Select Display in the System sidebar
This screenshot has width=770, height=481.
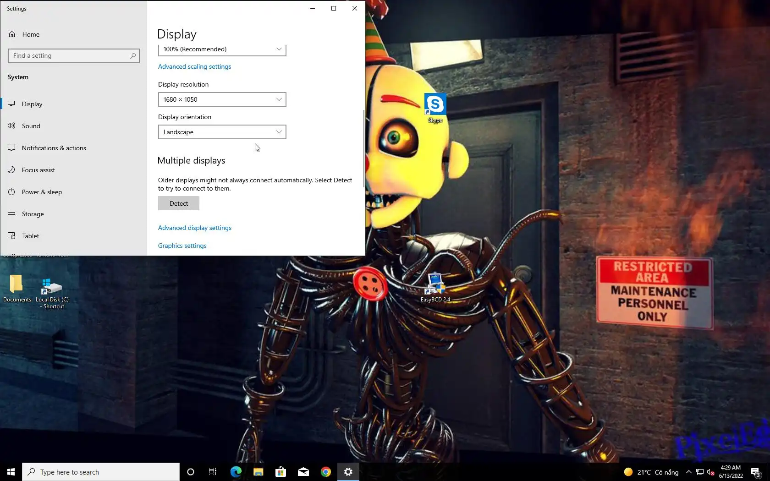(x=73, y=104)
